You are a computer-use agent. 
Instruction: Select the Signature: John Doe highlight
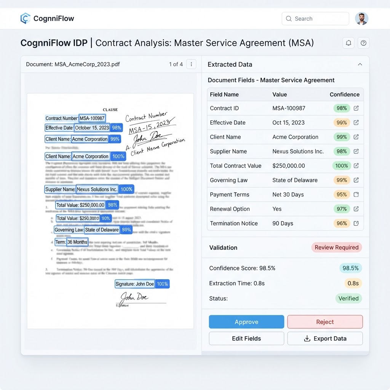pyautogui.click(x=142, y=284)
